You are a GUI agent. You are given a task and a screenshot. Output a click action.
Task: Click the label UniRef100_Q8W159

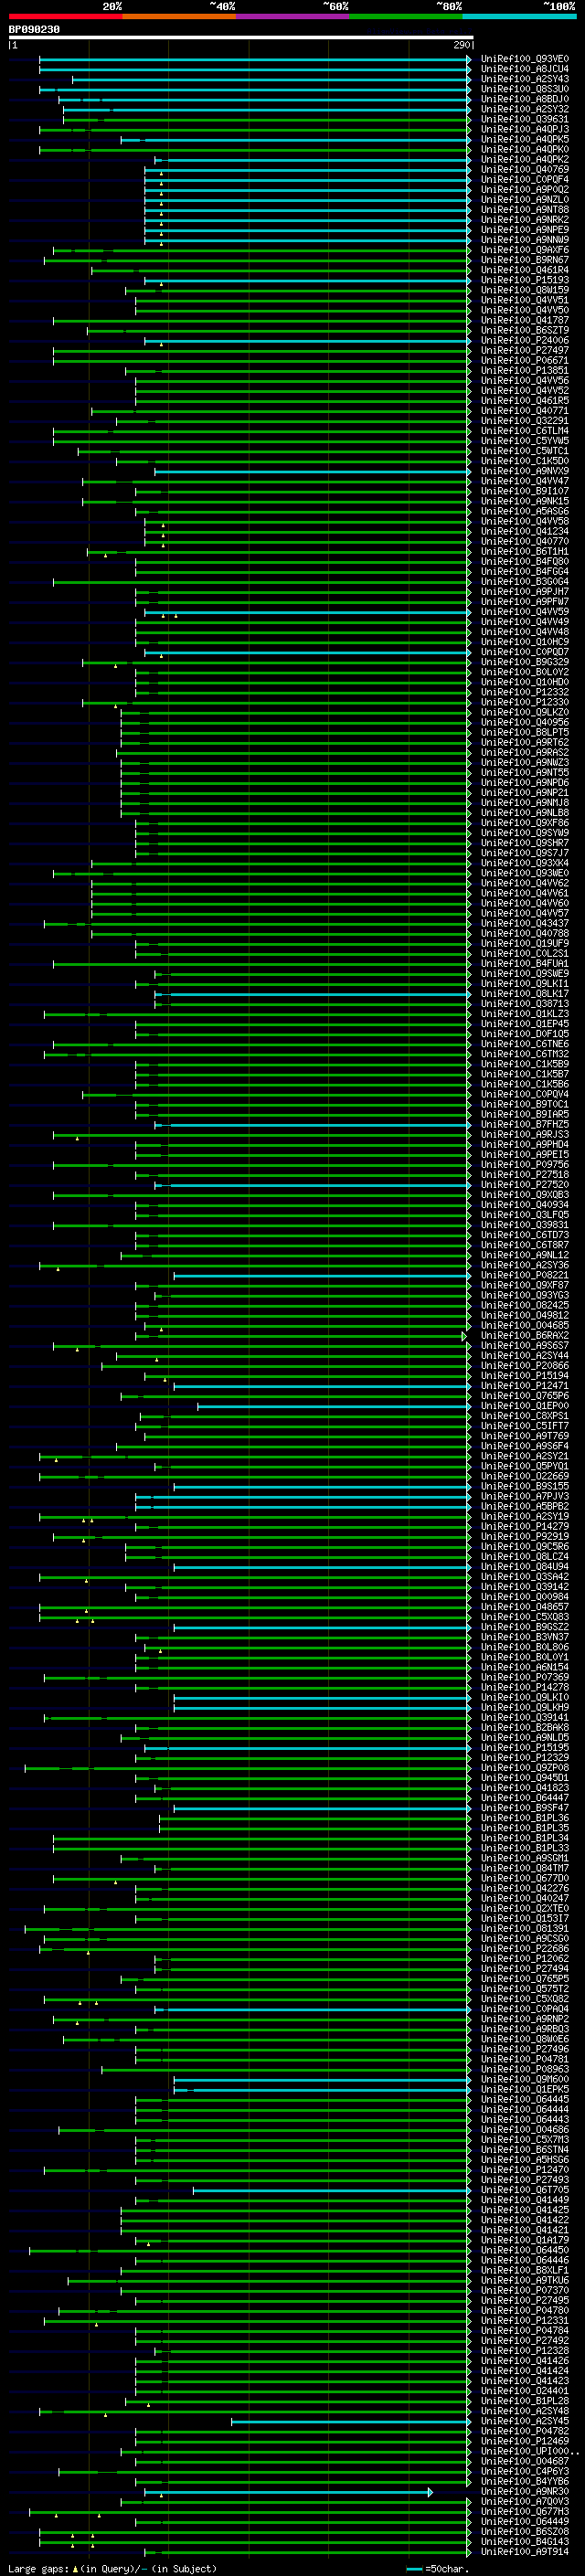(524, 290)
